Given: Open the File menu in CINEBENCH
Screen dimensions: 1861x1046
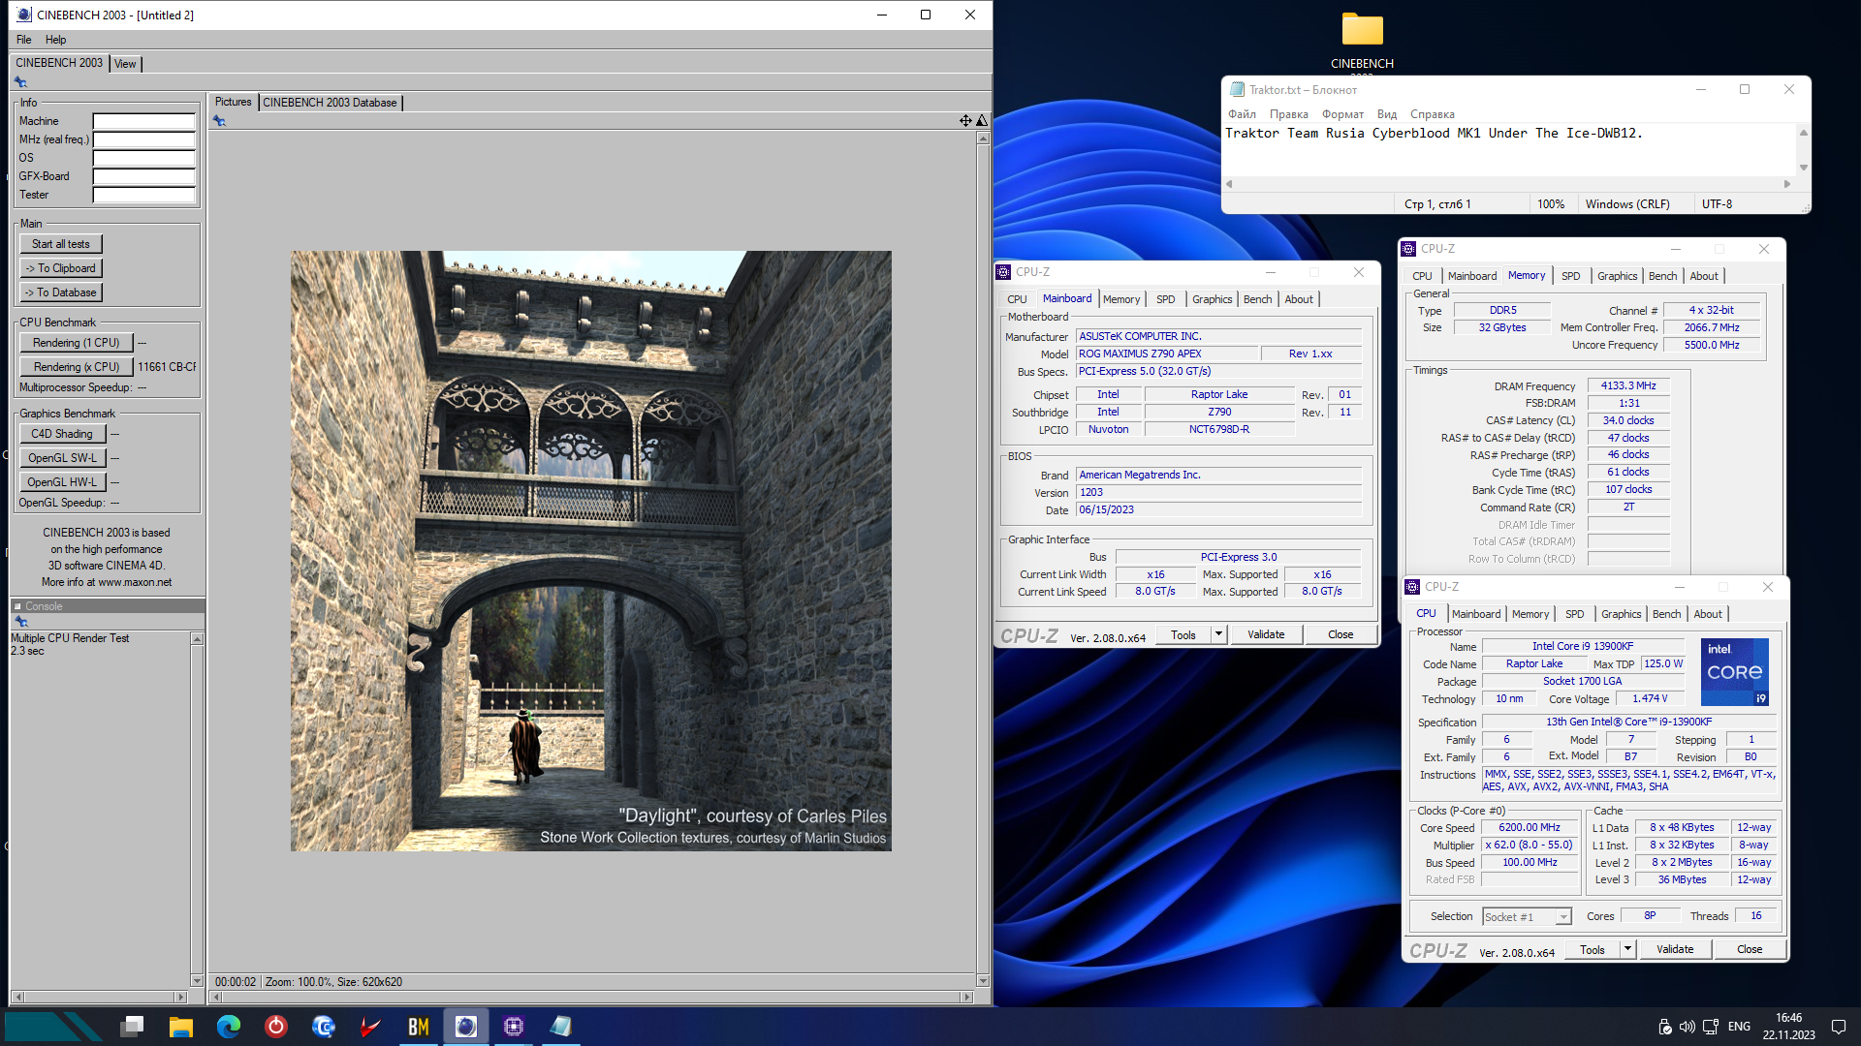Looking at the screenshot, I should pos(24,40).
